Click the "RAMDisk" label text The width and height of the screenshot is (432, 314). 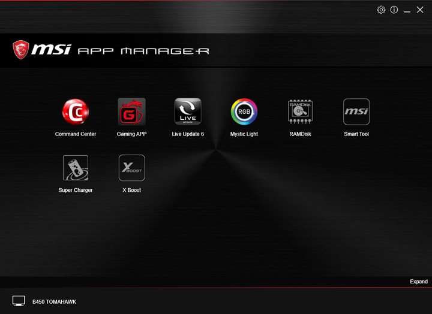(x=301, y=134)
